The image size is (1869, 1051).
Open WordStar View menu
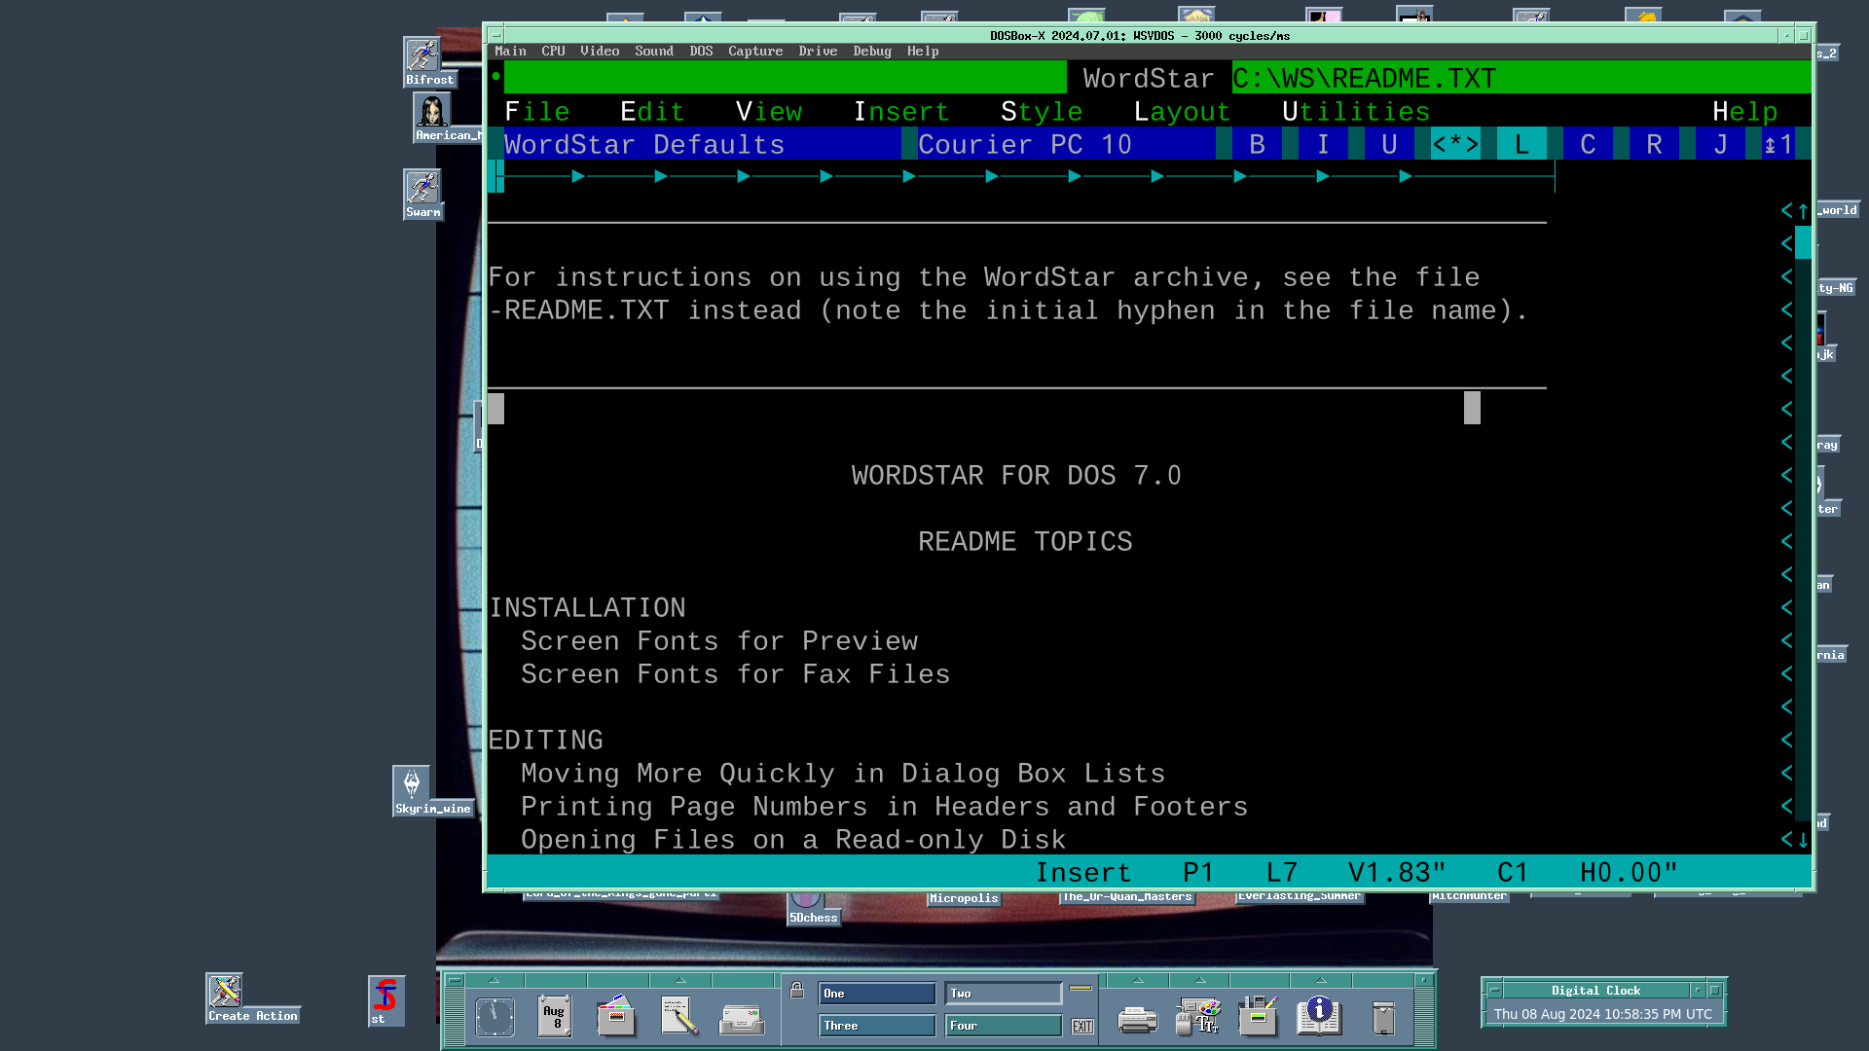coord(768,112)
